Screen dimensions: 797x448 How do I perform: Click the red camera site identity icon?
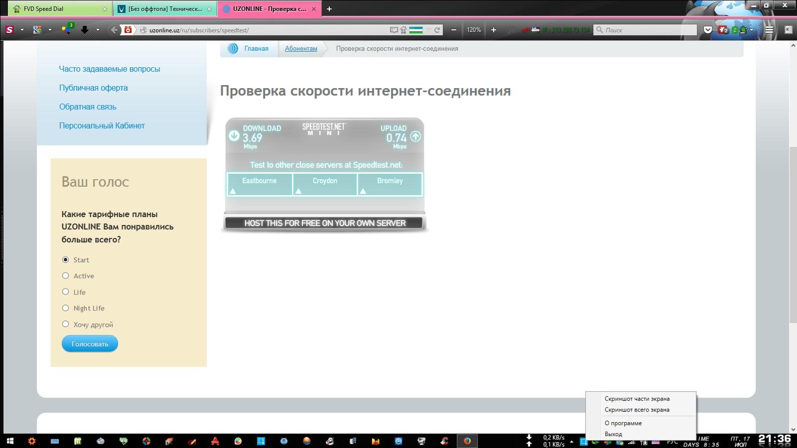tap(128, 30)
